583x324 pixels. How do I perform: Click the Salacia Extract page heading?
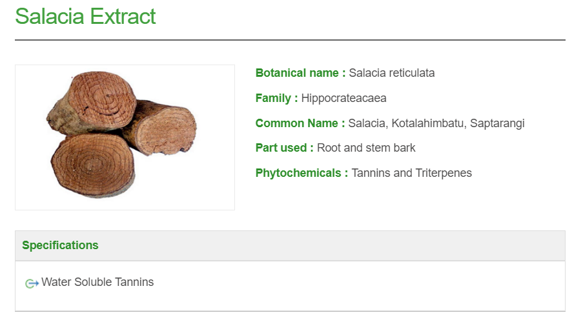(85, 16)
